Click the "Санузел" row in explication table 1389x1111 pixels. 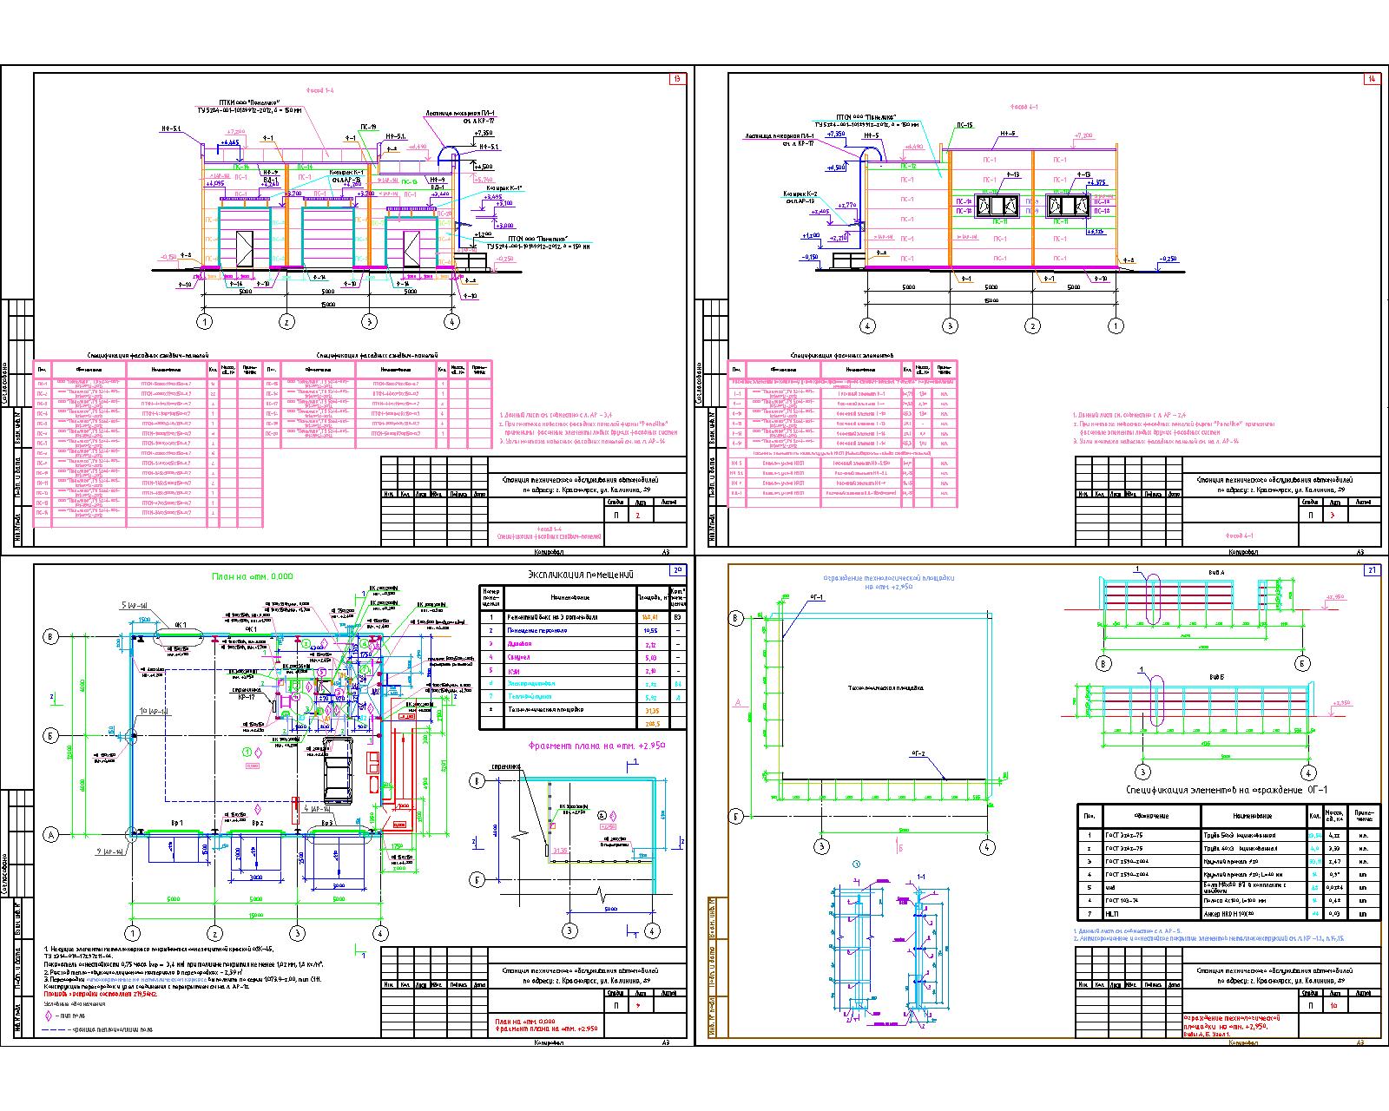(x=583, y=657)
